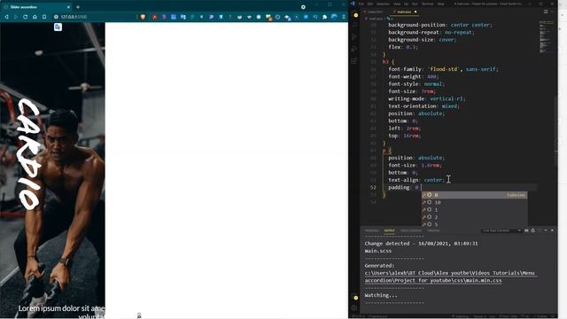Click the red Adobe extension icon
Image resolution: width=567 pixels, height=319 pixels.
pos(155,17)
